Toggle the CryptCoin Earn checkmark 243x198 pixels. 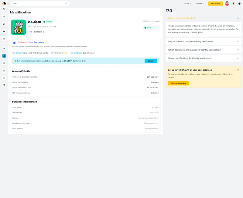coord(52,53)
